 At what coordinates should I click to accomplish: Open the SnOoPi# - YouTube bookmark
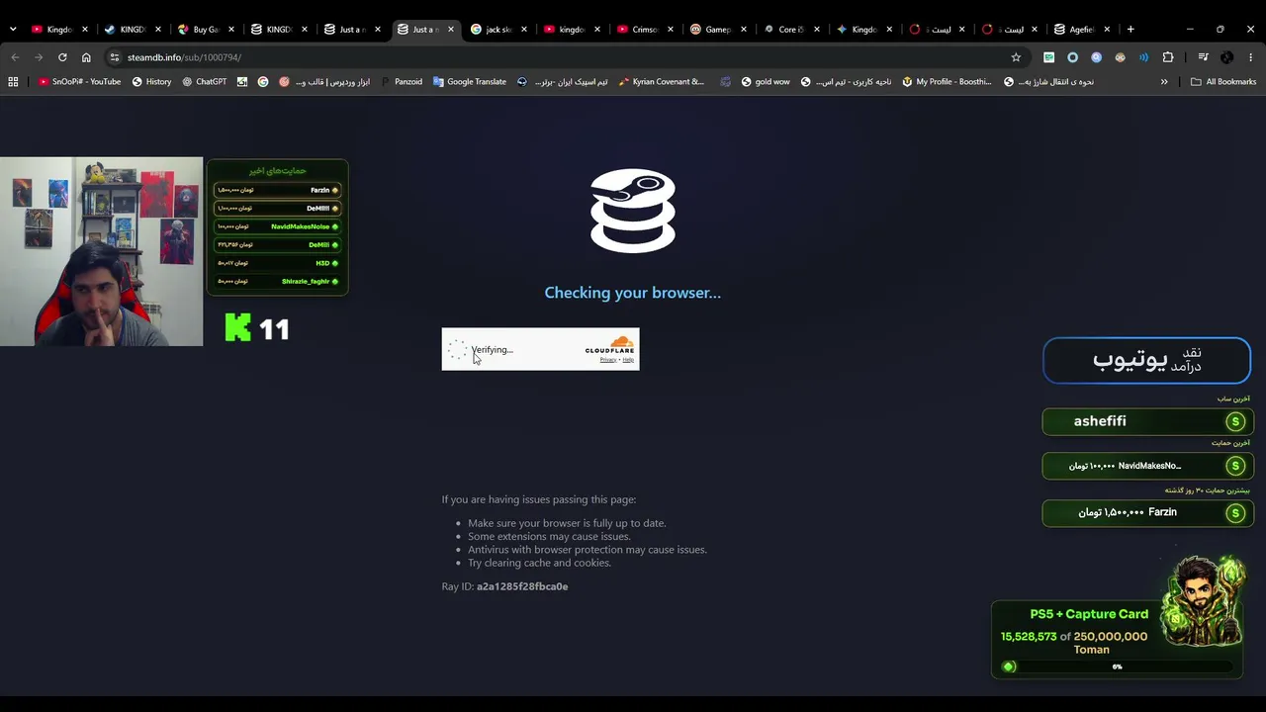pyautogui.click(x=79, y=82)
